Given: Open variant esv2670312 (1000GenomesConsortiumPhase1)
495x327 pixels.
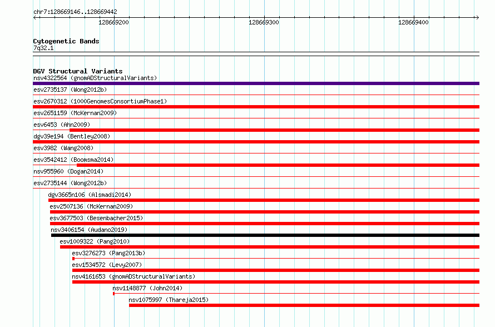Looking at the screenshot, I should [100, 101].
